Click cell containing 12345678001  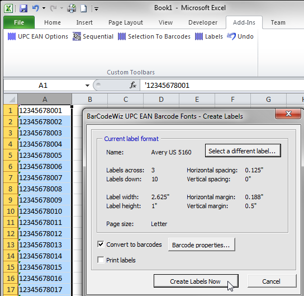click(45, 110)
